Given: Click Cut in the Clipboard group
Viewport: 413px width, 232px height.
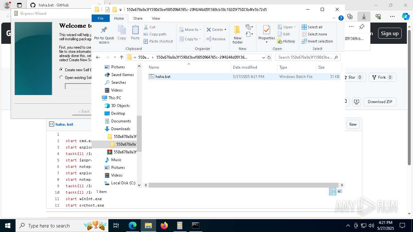Looking at the screenshot, I should click(149, 27).
